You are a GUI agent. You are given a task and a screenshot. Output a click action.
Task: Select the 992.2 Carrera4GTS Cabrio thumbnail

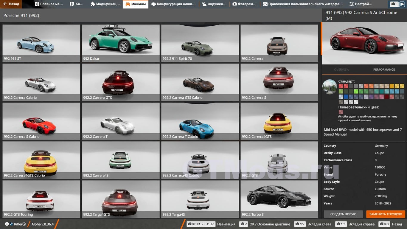(x=41, y=160)
